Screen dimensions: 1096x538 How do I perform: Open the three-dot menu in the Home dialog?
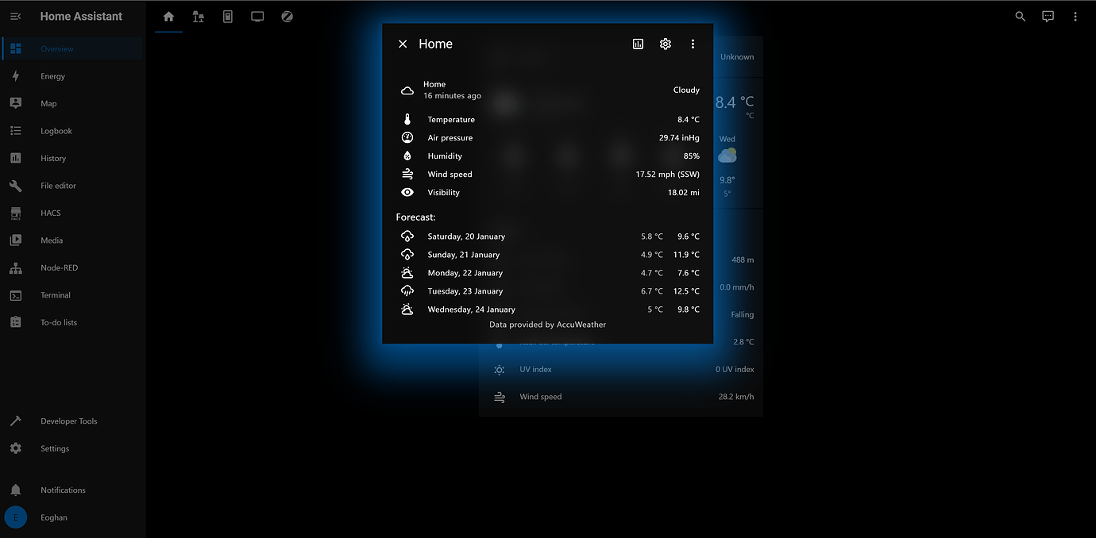[x=693, y=44]
